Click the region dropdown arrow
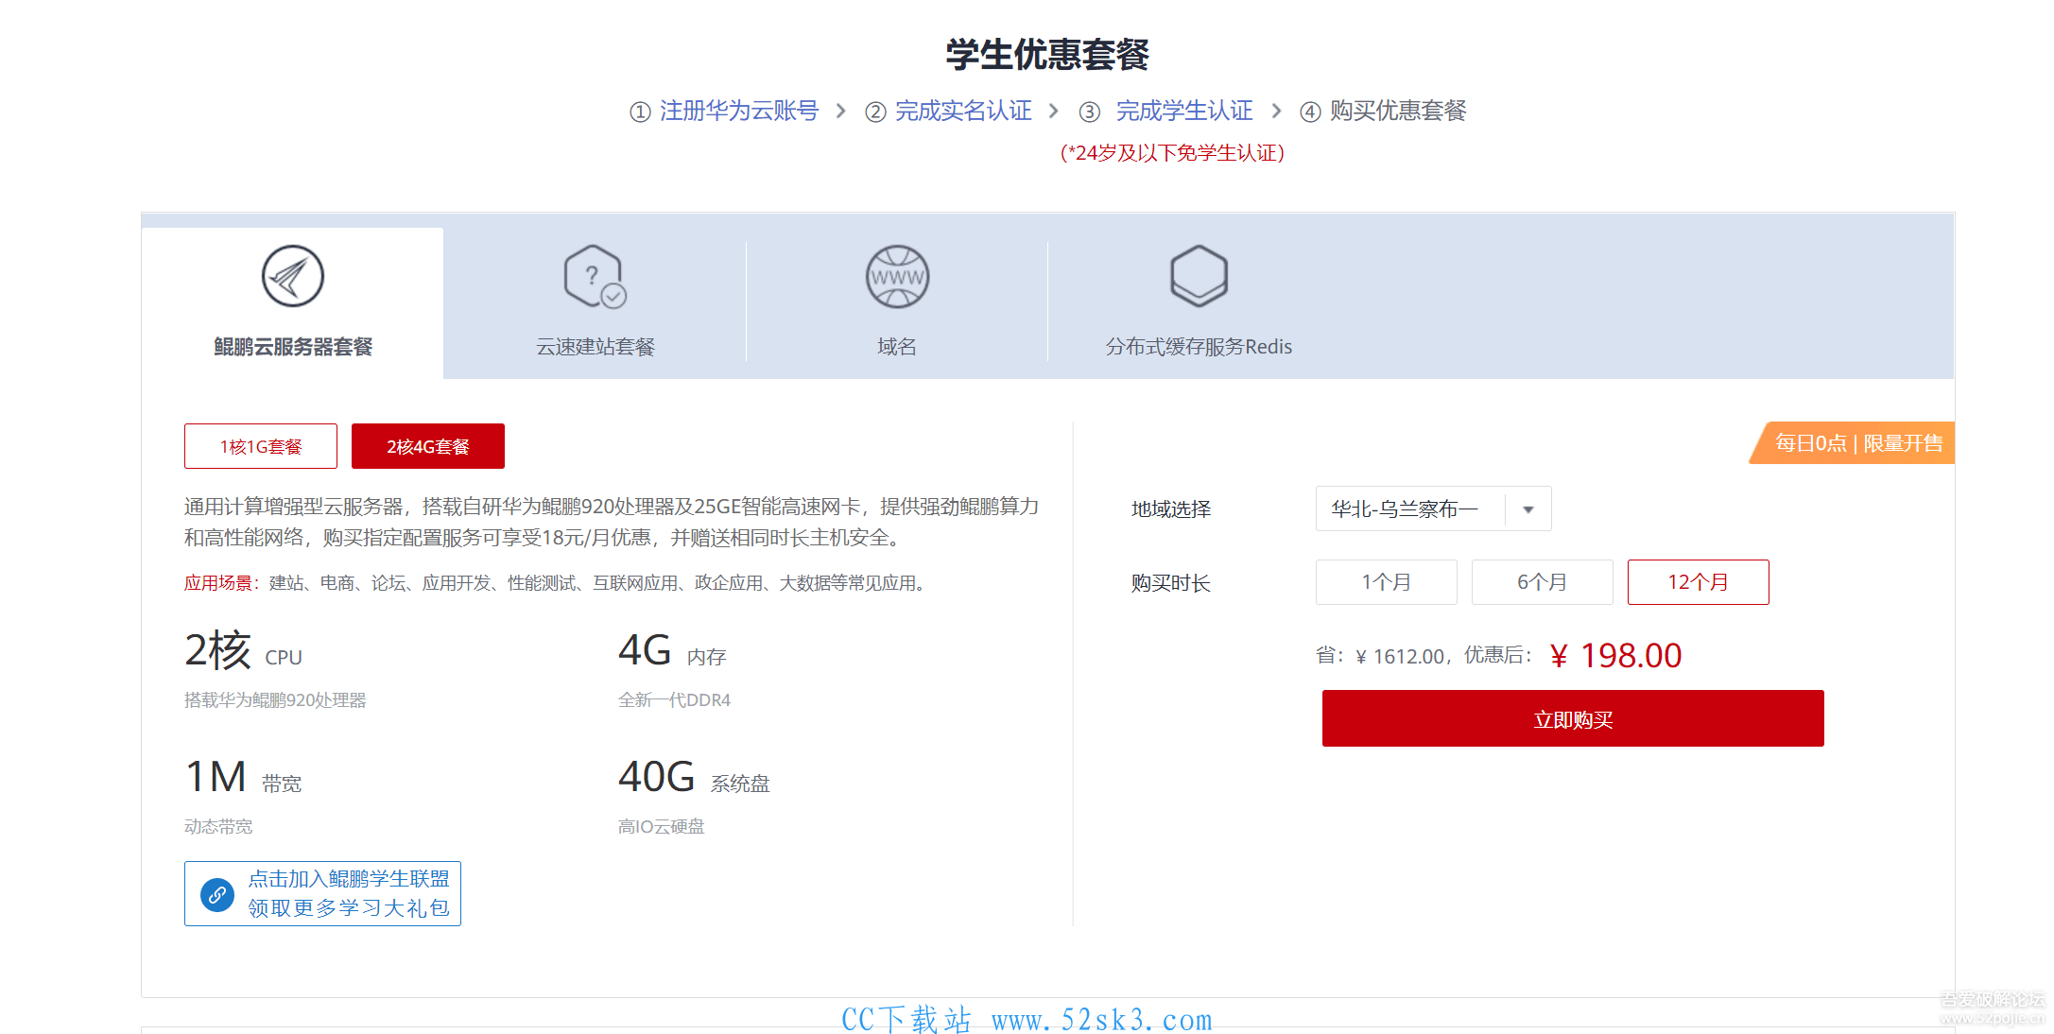2054x1034 pixels. pos(1528,509)
